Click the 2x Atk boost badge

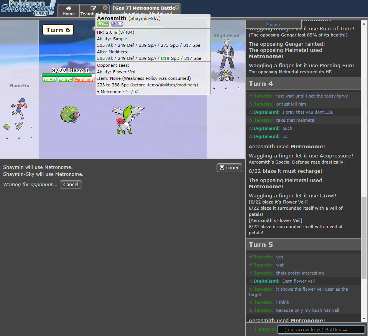(x=49, y=79)
